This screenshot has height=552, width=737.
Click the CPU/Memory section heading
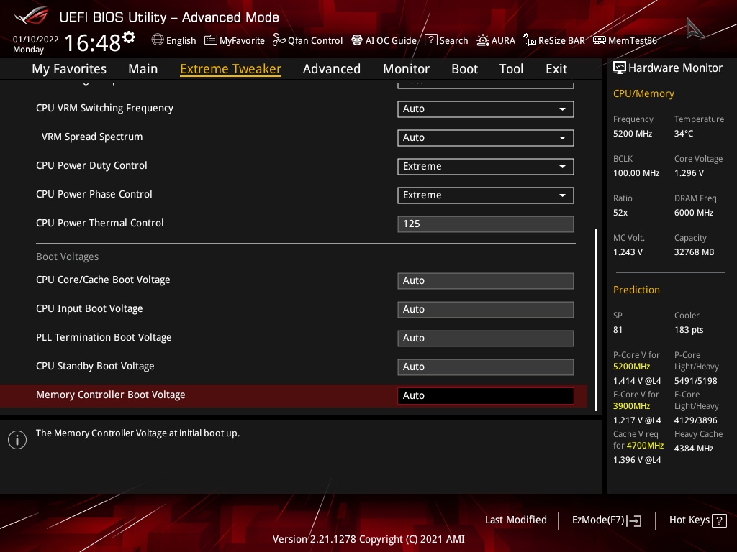[643, 93]
